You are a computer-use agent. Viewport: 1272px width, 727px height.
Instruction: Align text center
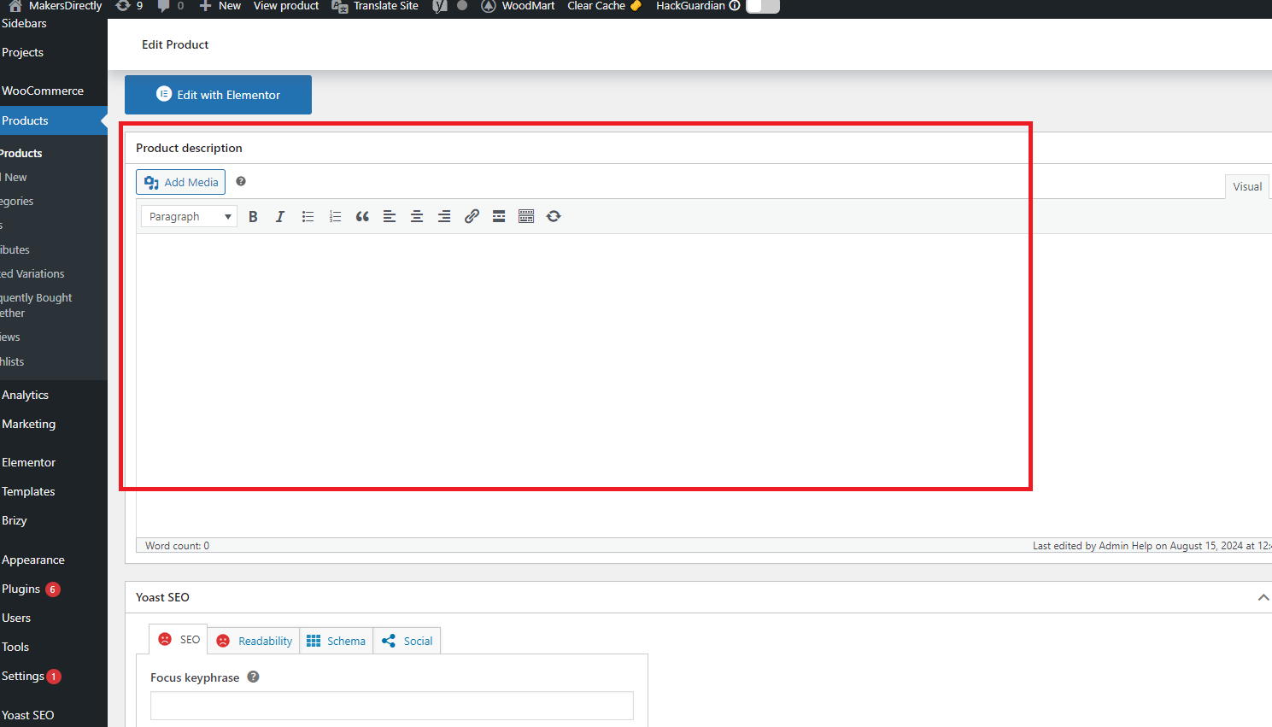tap(417, 216)
